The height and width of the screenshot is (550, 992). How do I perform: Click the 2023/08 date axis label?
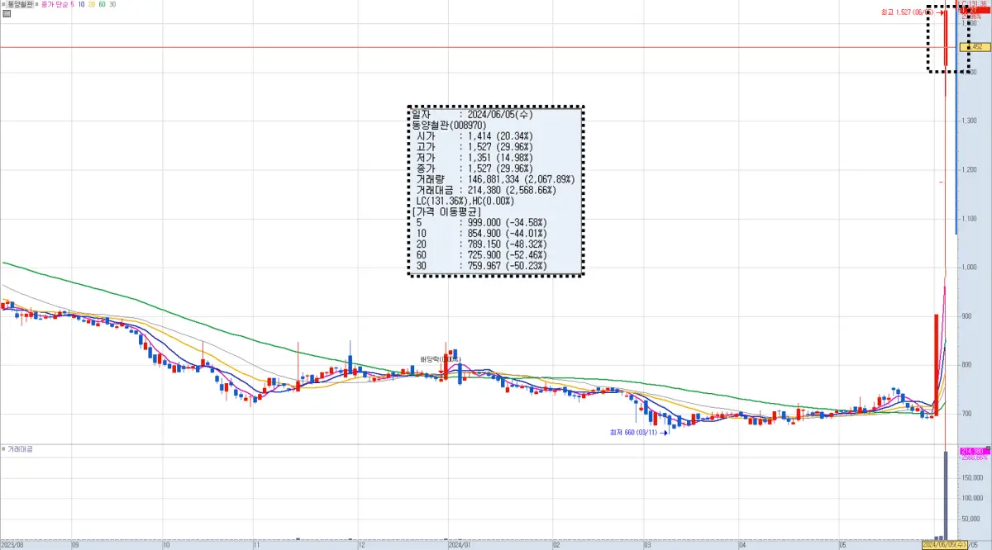coord(11,545)
